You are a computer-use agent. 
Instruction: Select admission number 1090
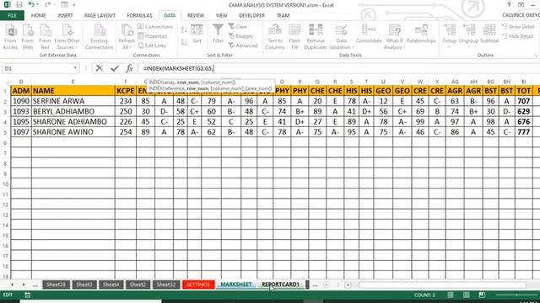(21, 101)
